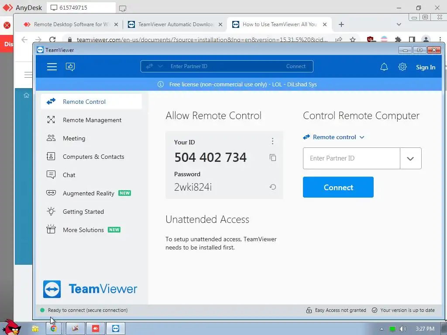Click the ID number 504 402 734

(210, 157)
